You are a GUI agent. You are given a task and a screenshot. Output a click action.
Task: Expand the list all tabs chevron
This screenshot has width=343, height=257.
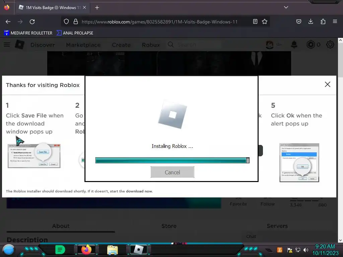(286, 7)
